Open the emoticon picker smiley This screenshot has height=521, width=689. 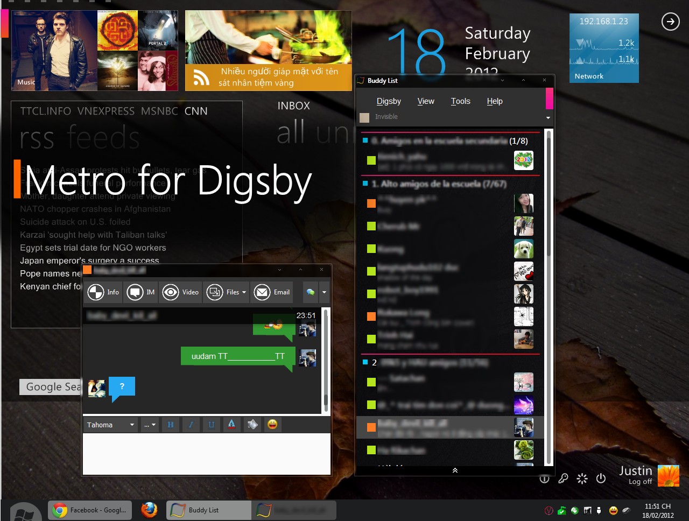(x=272, y=425)
